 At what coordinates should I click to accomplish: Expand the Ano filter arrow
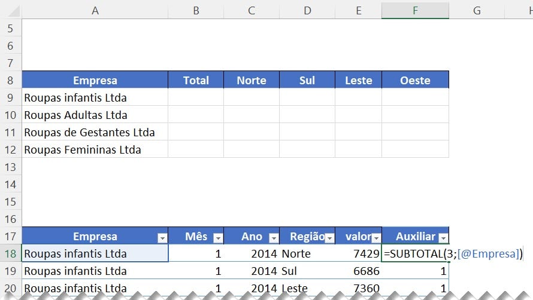(x=274, y=238)
